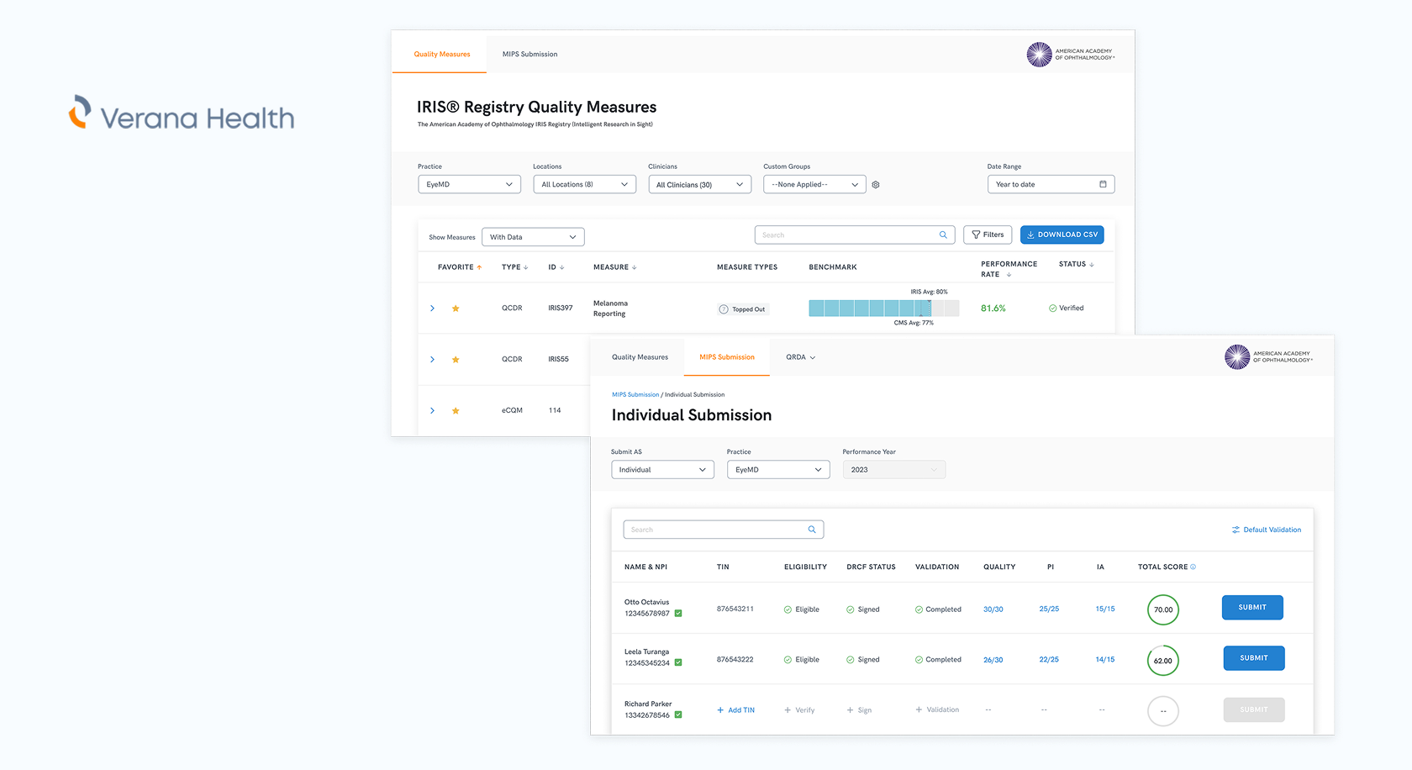
Task: Open the All Clinicians (30) dropdown
Action: tap(699, 184)
